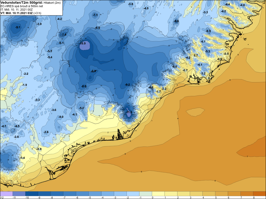Click the "-6.1" temperature value on the map
Screen dimensions: 266x199
coord(61,43)
